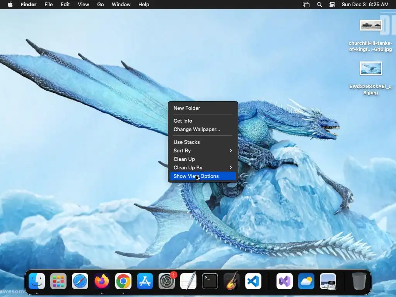Open the Help menu
This screenshot has height=297, width=396.
[x=144, y=5]
